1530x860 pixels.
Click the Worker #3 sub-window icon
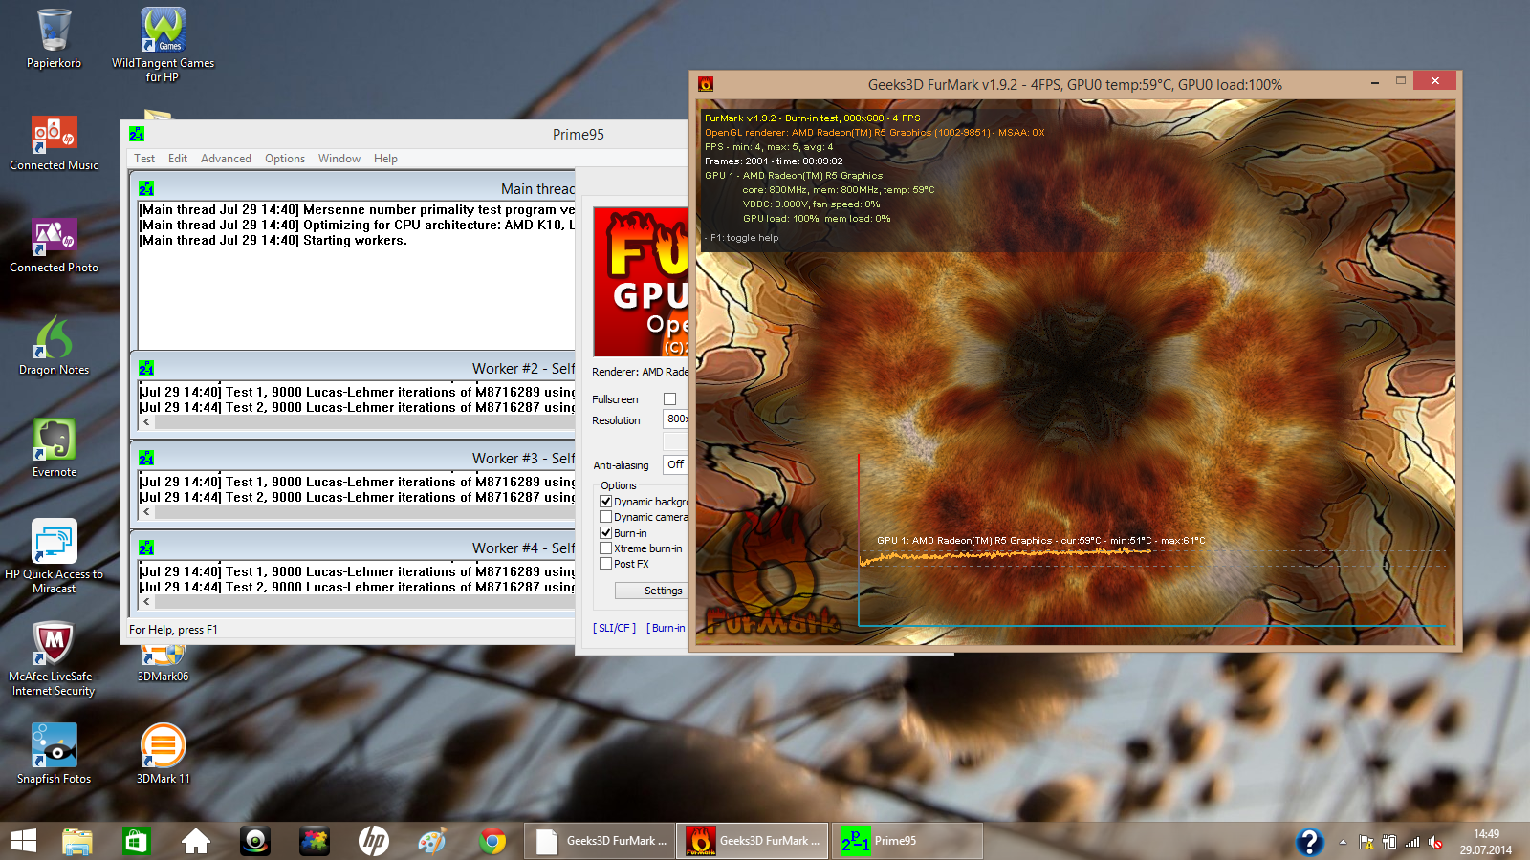pos(146,458)
